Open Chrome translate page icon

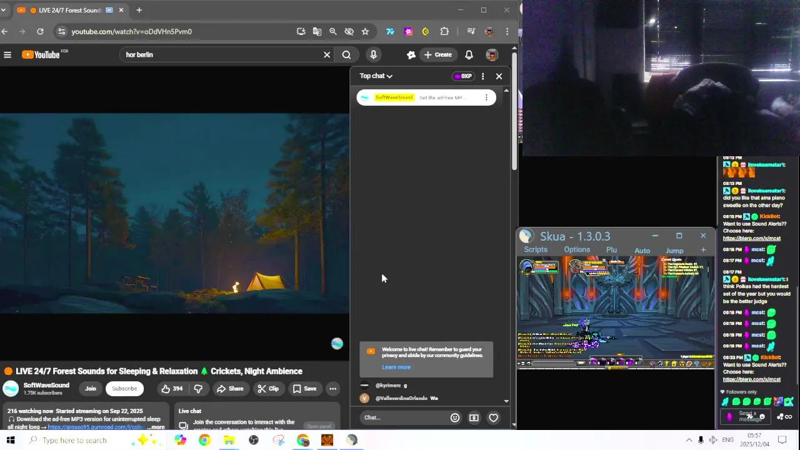[x=317, y=31]
